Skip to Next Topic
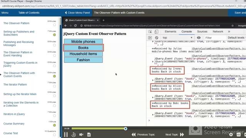 (175, 135)
